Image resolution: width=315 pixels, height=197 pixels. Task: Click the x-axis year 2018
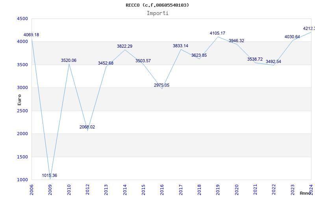click(199, 190)
